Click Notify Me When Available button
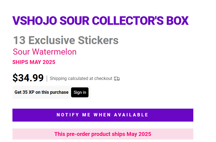216x142 pixels. [103, 115]
